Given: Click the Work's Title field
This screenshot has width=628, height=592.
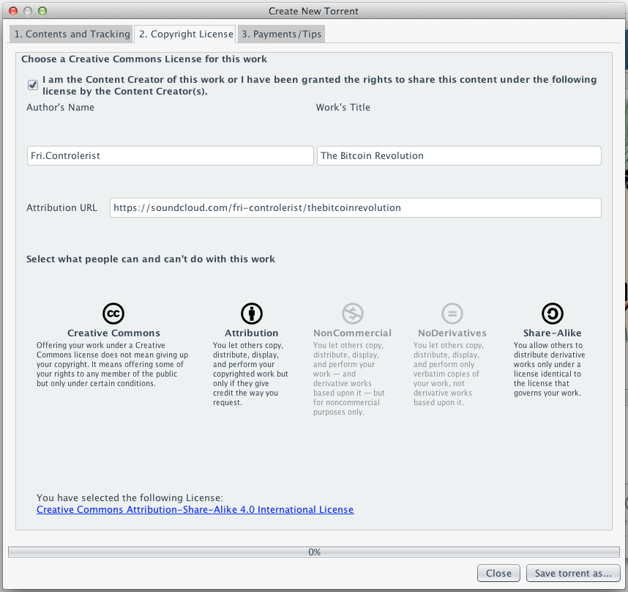Looking at the screenshot, I should coord(459,155).
